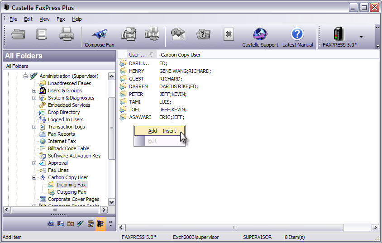The width and height of the screenshot is (382, 243).
Task: Click the blue fax machine icon in bottom navigation bar
Action: click(x=51, y=223)
